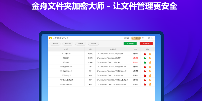Click the 金舟文件夹加密大师 window title text
Image resolution: width=202 pixels, height=101 pixels.
click(61, 38)
